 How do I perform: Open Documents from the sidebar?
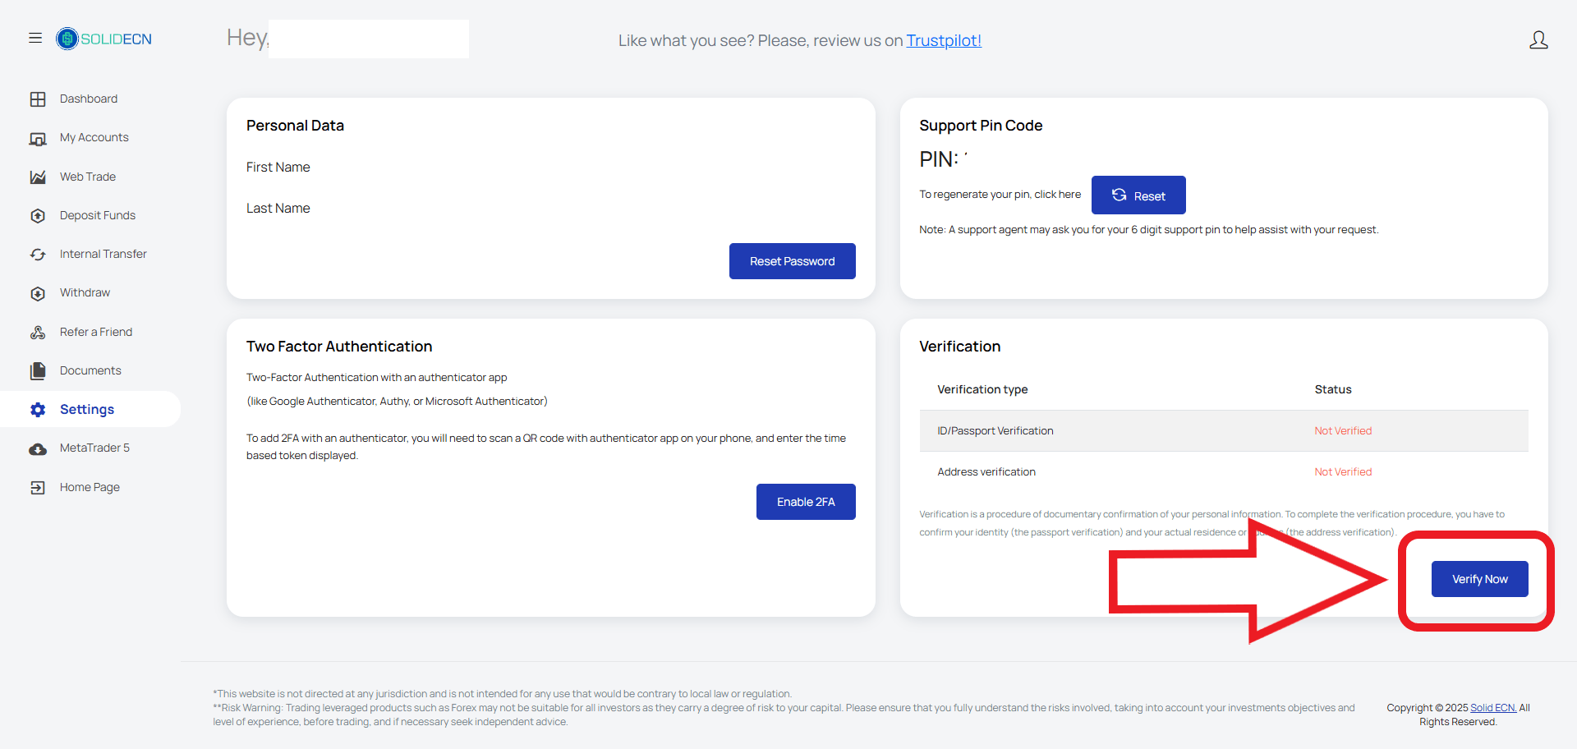pyautogui.click(x=90, y=371)
